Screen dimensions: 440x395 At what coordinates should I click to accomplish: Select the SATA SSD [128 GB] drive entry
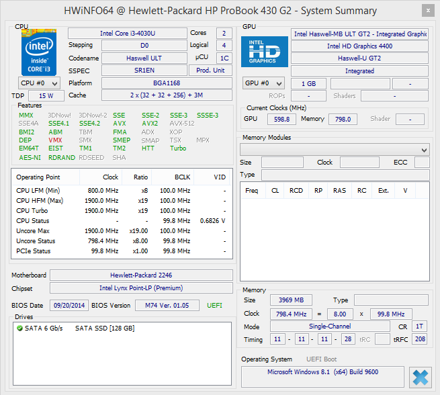point(105,328)
